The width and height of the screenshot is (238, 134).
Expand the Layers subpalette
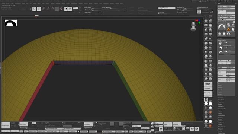click(x=220, y=104)
